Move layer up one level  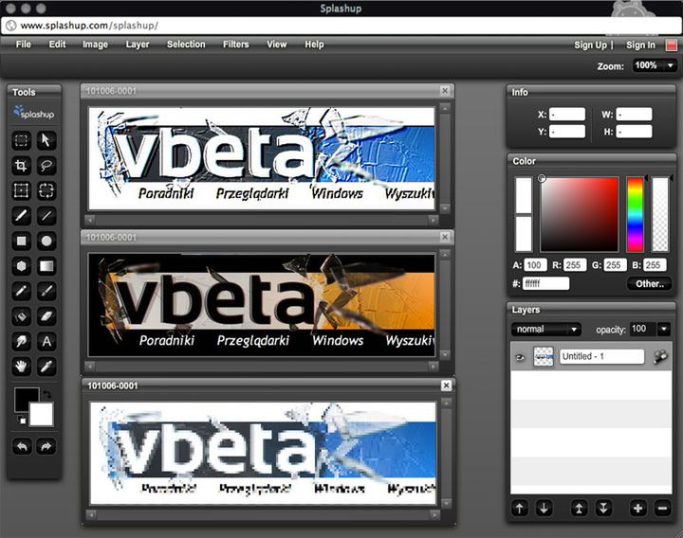519,508
